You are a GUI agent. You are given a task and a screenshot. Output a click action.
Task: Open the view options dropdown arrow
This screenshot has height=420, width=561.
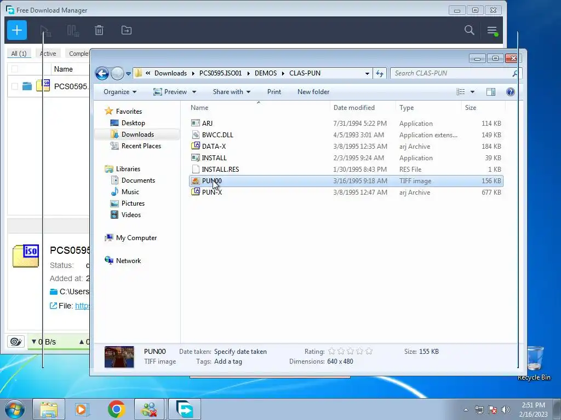(472, 92)
